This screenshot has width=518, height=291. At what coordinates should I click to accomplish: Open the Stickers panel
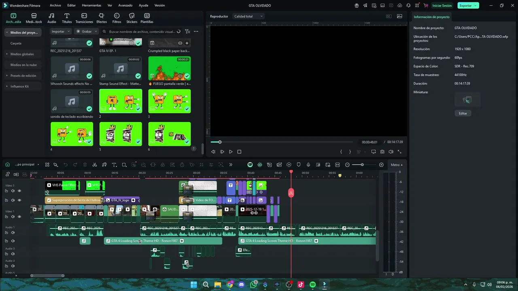pyautogui.click(x=132, y=18)
